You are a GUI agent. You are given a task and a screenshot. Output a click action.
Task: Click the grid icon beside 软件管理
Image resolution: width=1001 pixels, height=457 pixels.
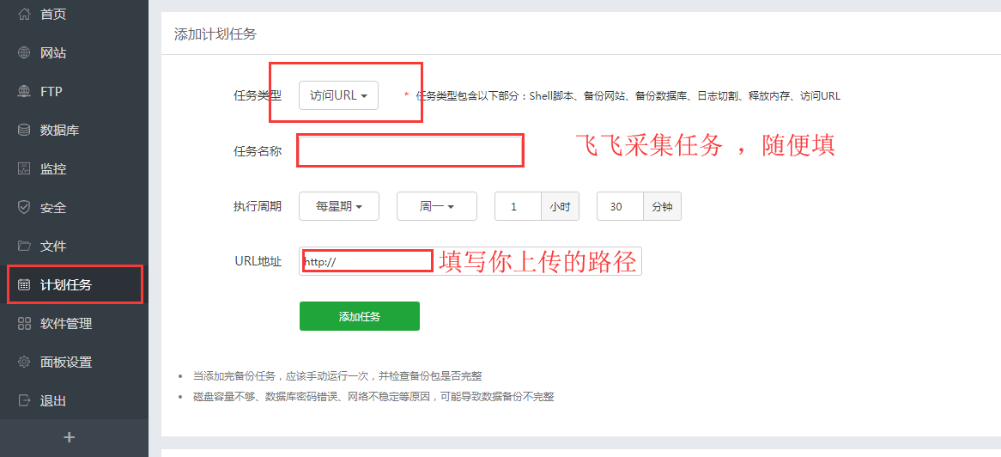pyautogui.click(x=24, y=323)
